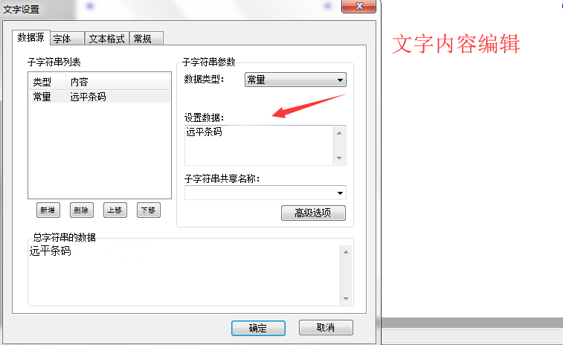Open 高级选项 advanced options
The height and width of the screenshot is (345, 563).
coord(313,213)
